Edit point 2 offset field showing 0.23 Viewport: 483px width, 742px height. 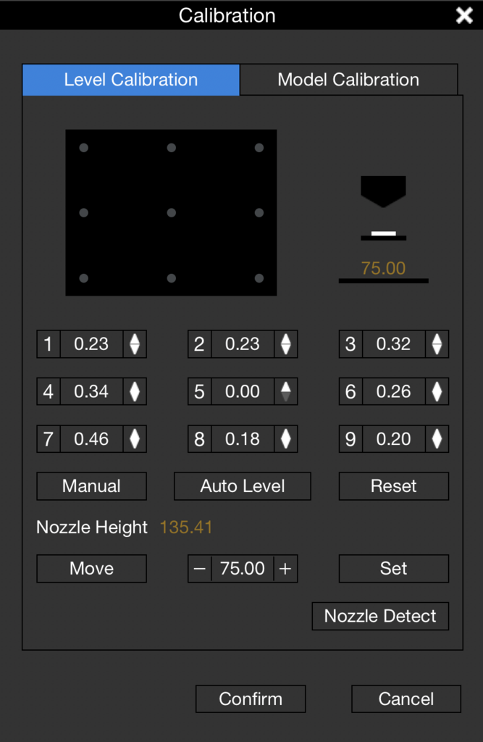pyautogui.click(x=242, y=344)
